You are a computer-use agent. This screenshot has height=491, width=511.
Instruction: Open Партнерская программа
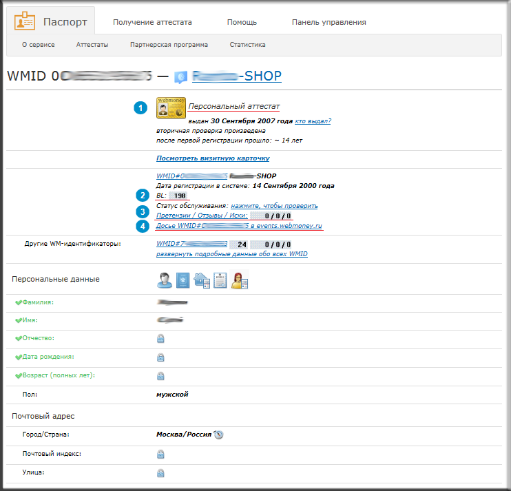coord(169,45)
